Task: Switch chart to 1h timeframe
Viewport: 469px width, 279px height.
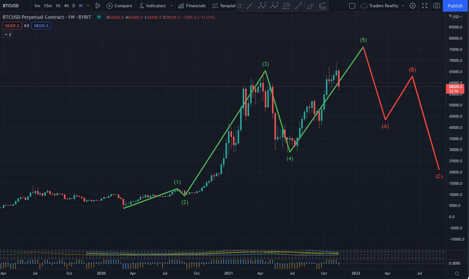Action: pos(58,5)
